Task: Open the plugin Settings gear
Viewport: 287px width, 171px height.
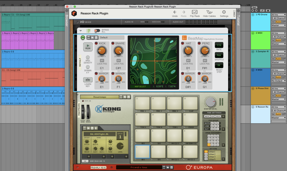Action: [x=224, y=12]
